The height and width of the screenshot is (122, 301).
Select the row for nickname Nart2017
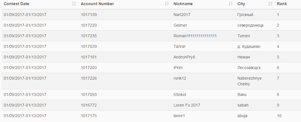click(x=182, y=15)
